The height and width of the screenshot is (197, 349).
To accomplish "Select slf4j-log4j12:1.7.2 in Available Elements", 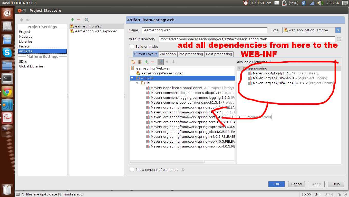I will tap(291, 83).
